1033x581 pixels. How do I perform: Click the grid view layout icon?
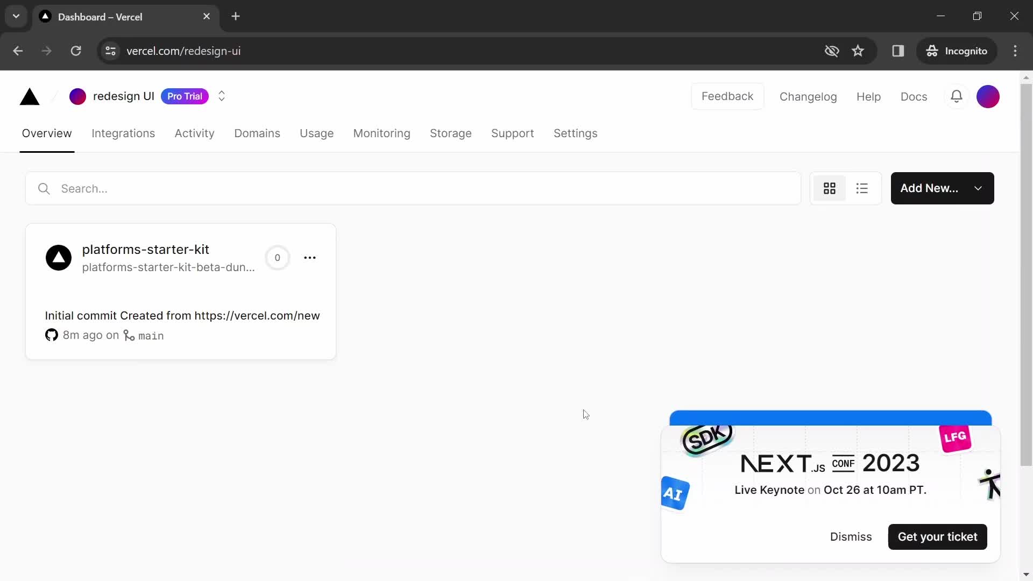830,188
